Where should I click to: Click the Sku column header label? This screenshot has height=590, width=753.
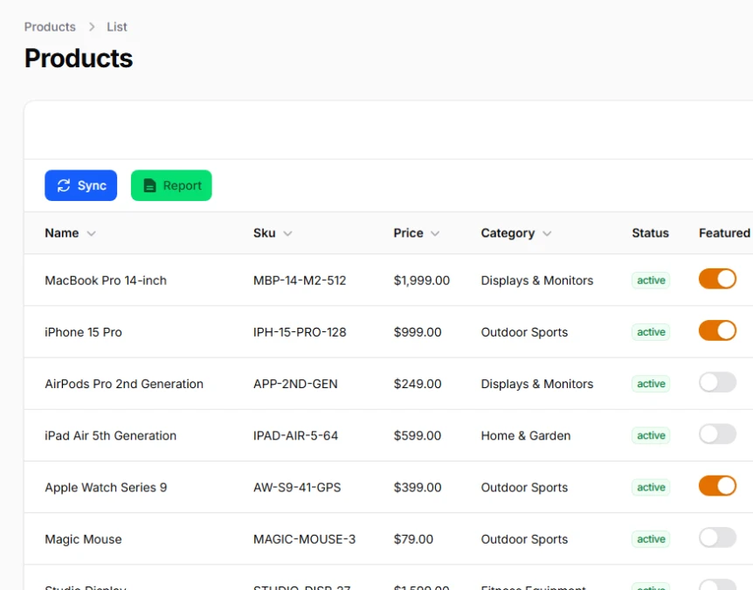click(x=264, y=233)
